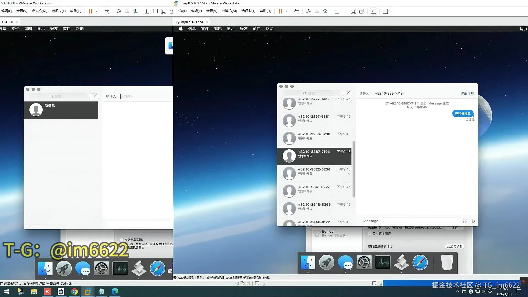This screenshot has height=297, width=528.
Task: Click the microphone dictation icon in Messages
Action: [473, 221]
